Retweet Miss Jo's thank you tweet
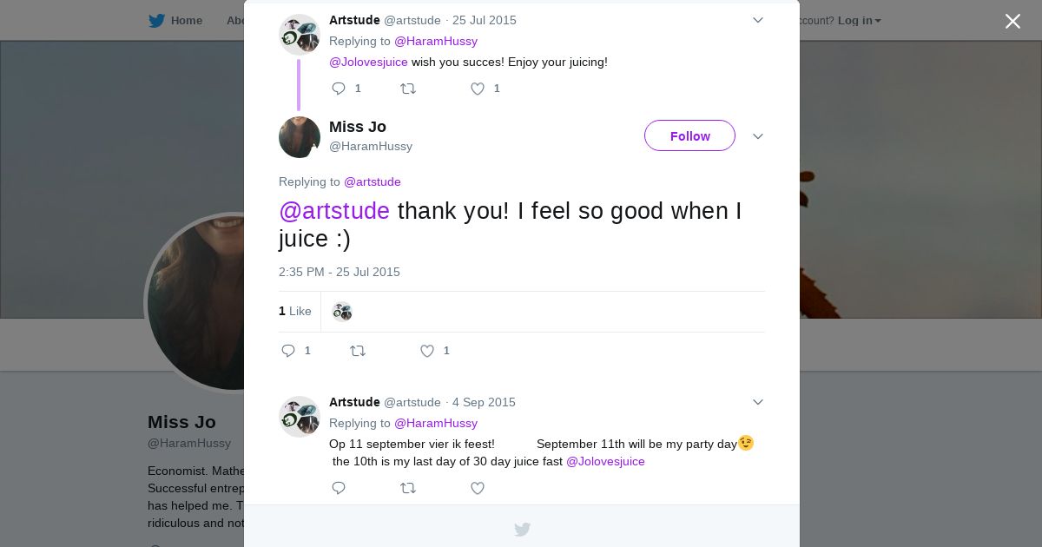This screenshot has height=547, width=1042. [358, 351]
